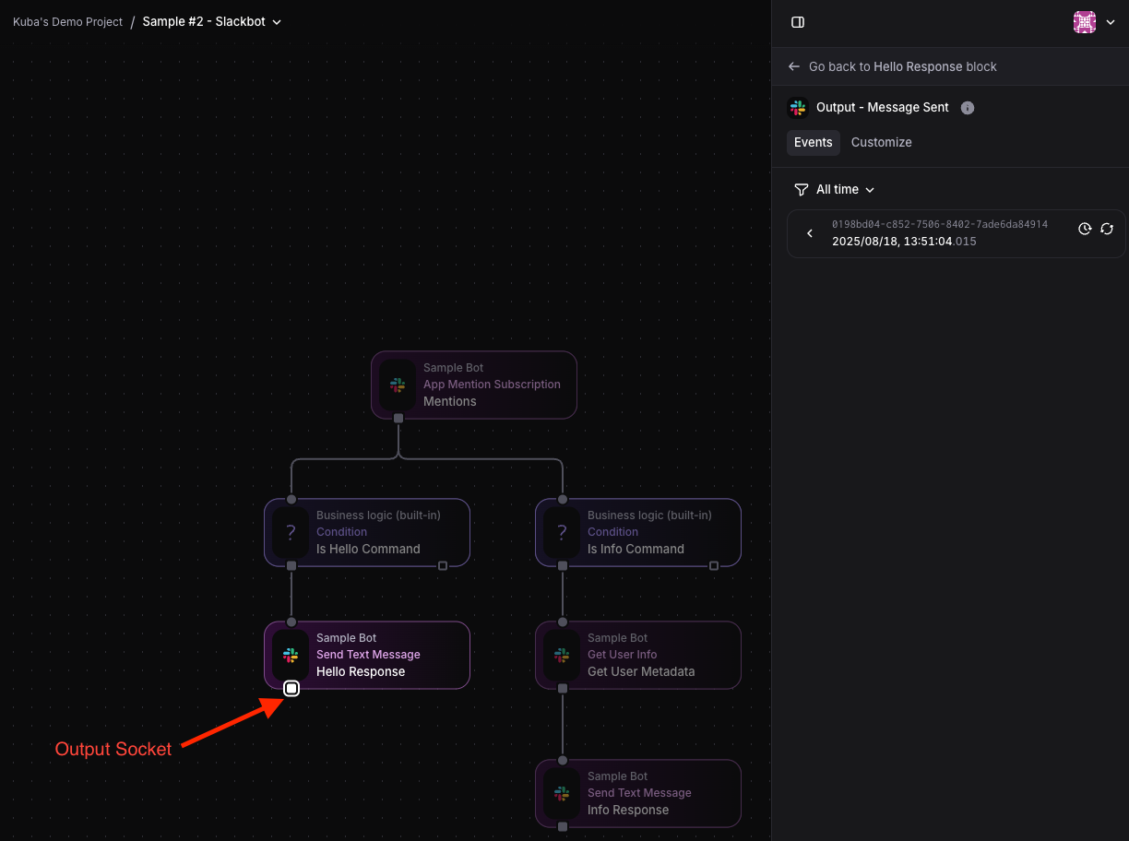The image size is (1129, 841).
Task: Select the Info Response block
Action: (x=638, y=793)
